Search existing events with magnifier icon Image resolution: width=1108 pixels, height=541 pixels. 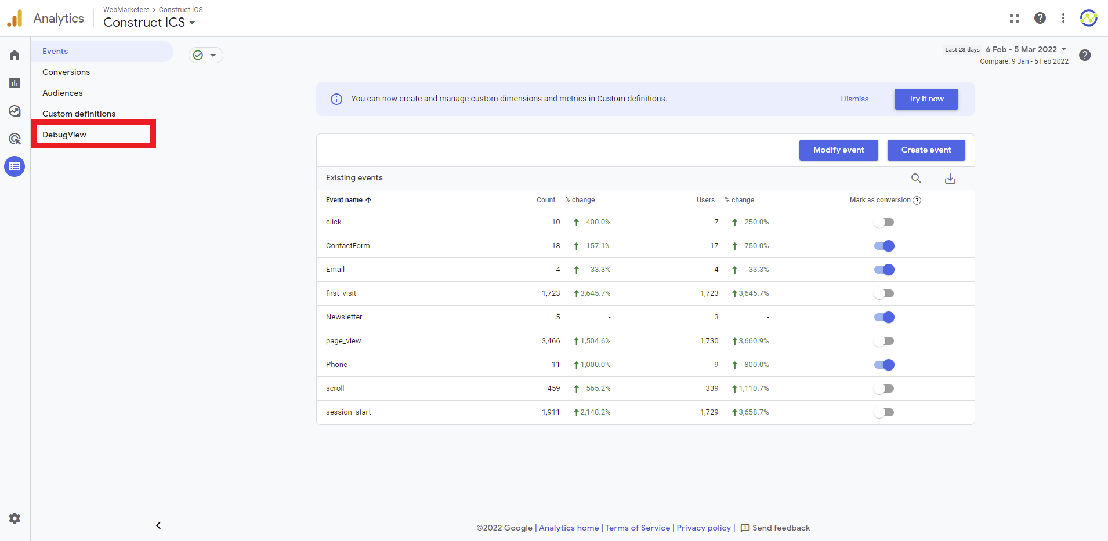(x=916, y=179)
